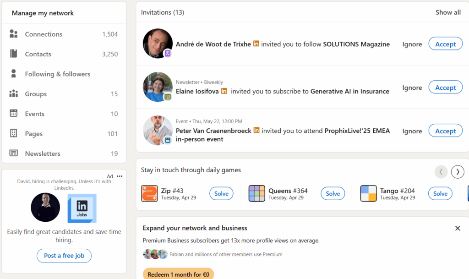Screen dimensions: 469x279
Task: Dismiss the Expand your network card
Action: pyautogui.click(x=458, y=228)
